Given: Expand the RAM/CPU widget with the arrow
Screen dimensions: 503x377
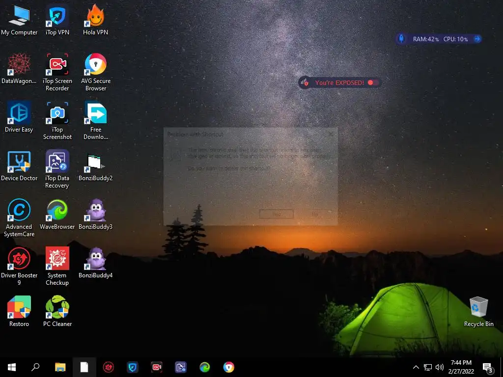Looking at the screenshot, I should click(x=477, y=39).
